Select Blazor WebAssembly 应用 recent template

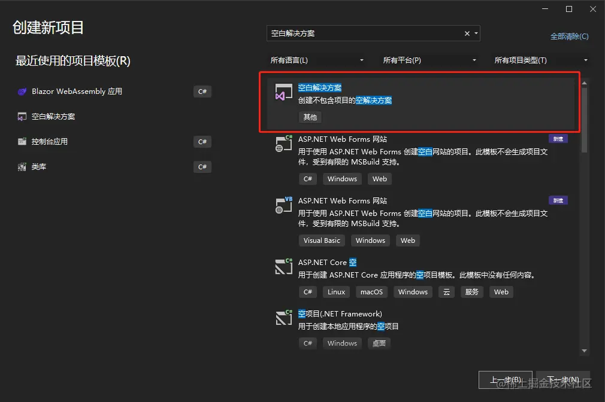point(77,92)
